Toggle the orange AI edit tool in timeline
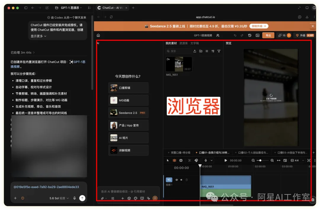 point(174,161)
